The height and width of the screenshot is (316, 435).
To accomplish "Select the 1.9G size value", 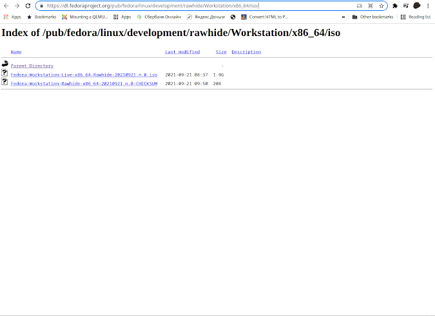I will coord(218,75).
